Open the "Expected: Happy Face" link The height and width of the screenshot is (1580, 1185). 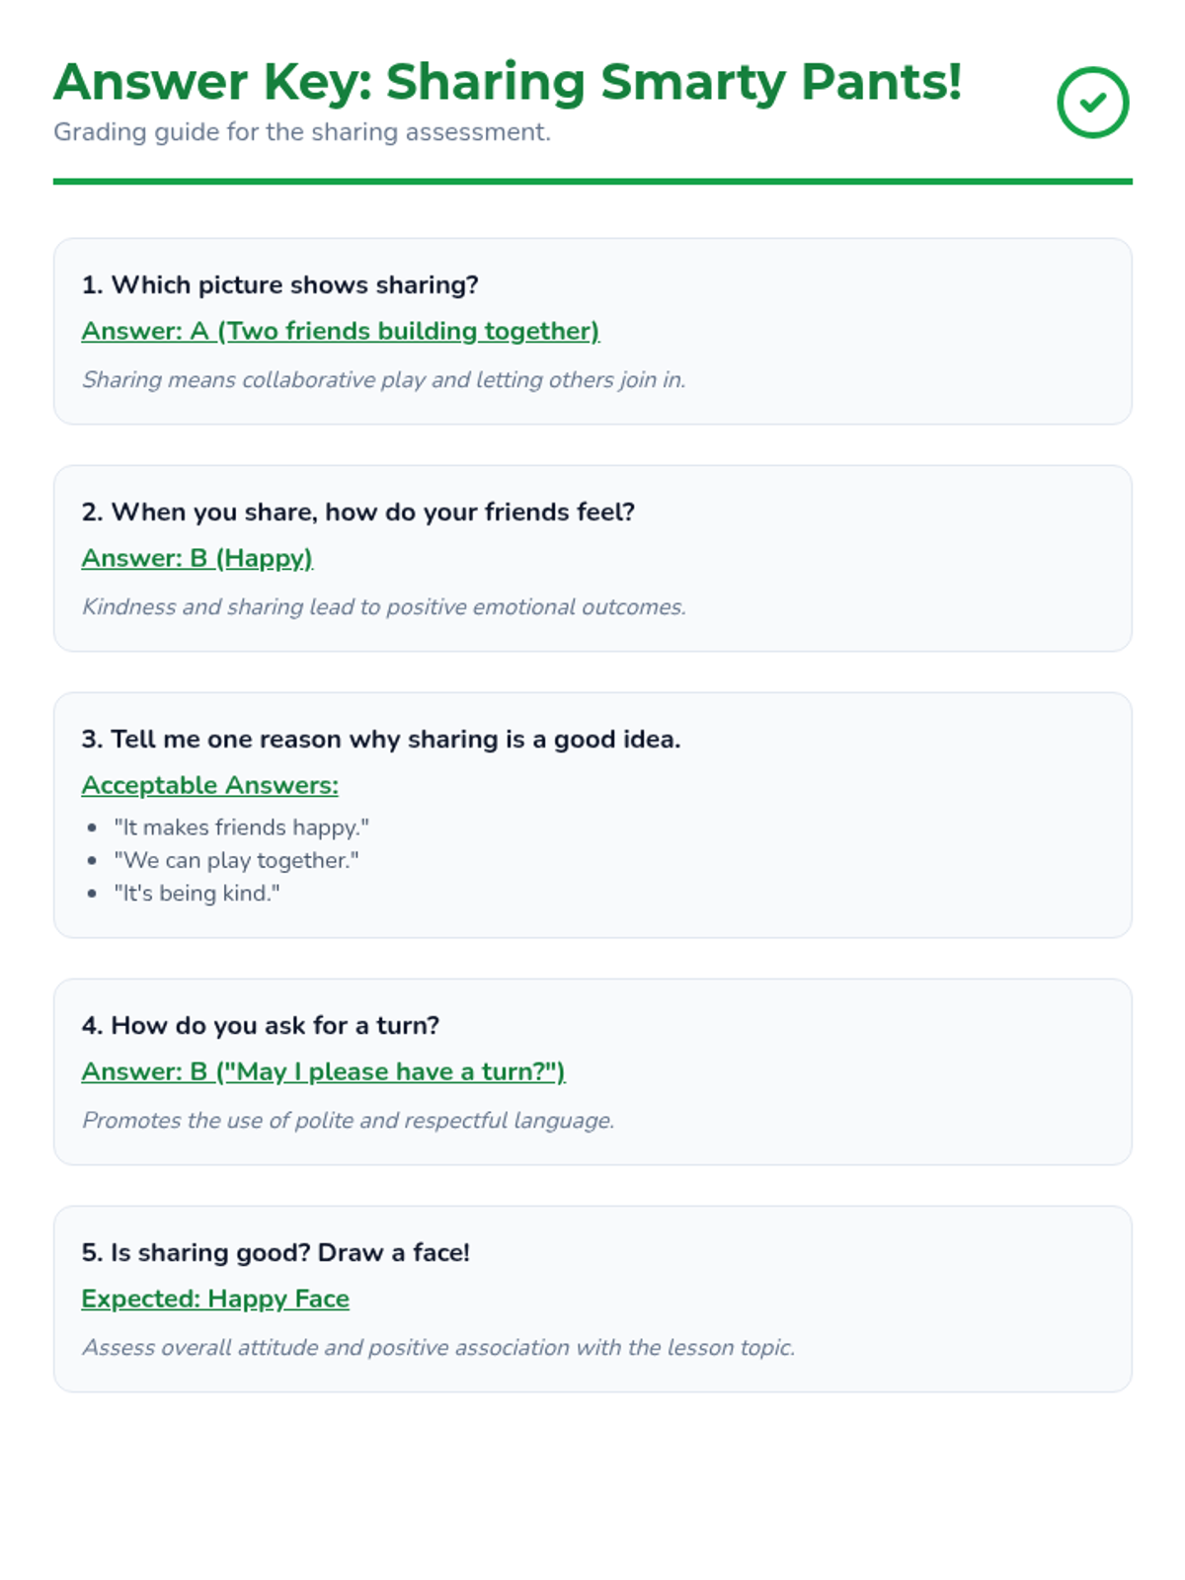(215, 1299)
